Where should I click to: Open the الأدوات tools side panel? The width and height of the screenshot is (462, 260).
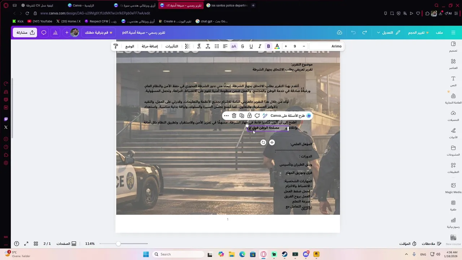(x=453, y=133)
